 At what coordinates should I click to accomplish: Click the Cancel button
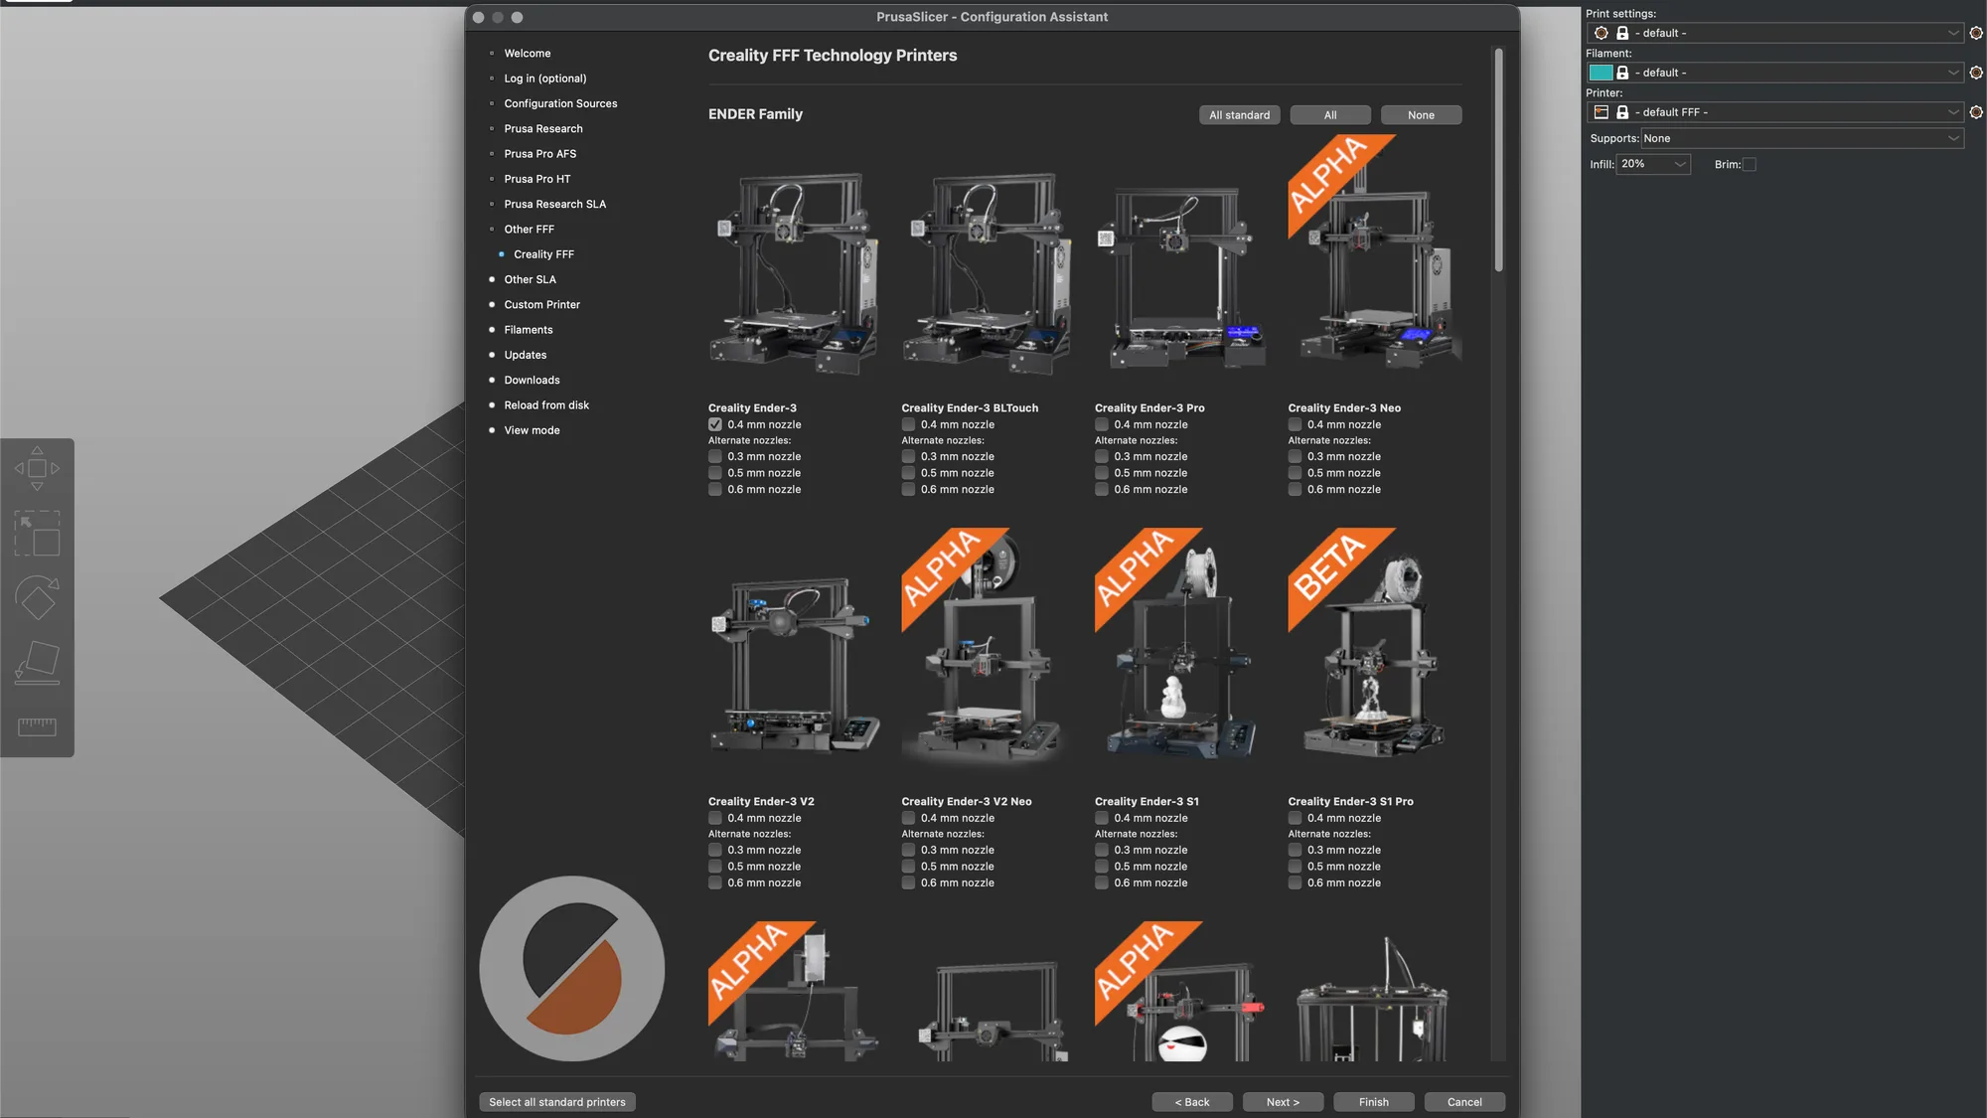tap(1464, 1102)
